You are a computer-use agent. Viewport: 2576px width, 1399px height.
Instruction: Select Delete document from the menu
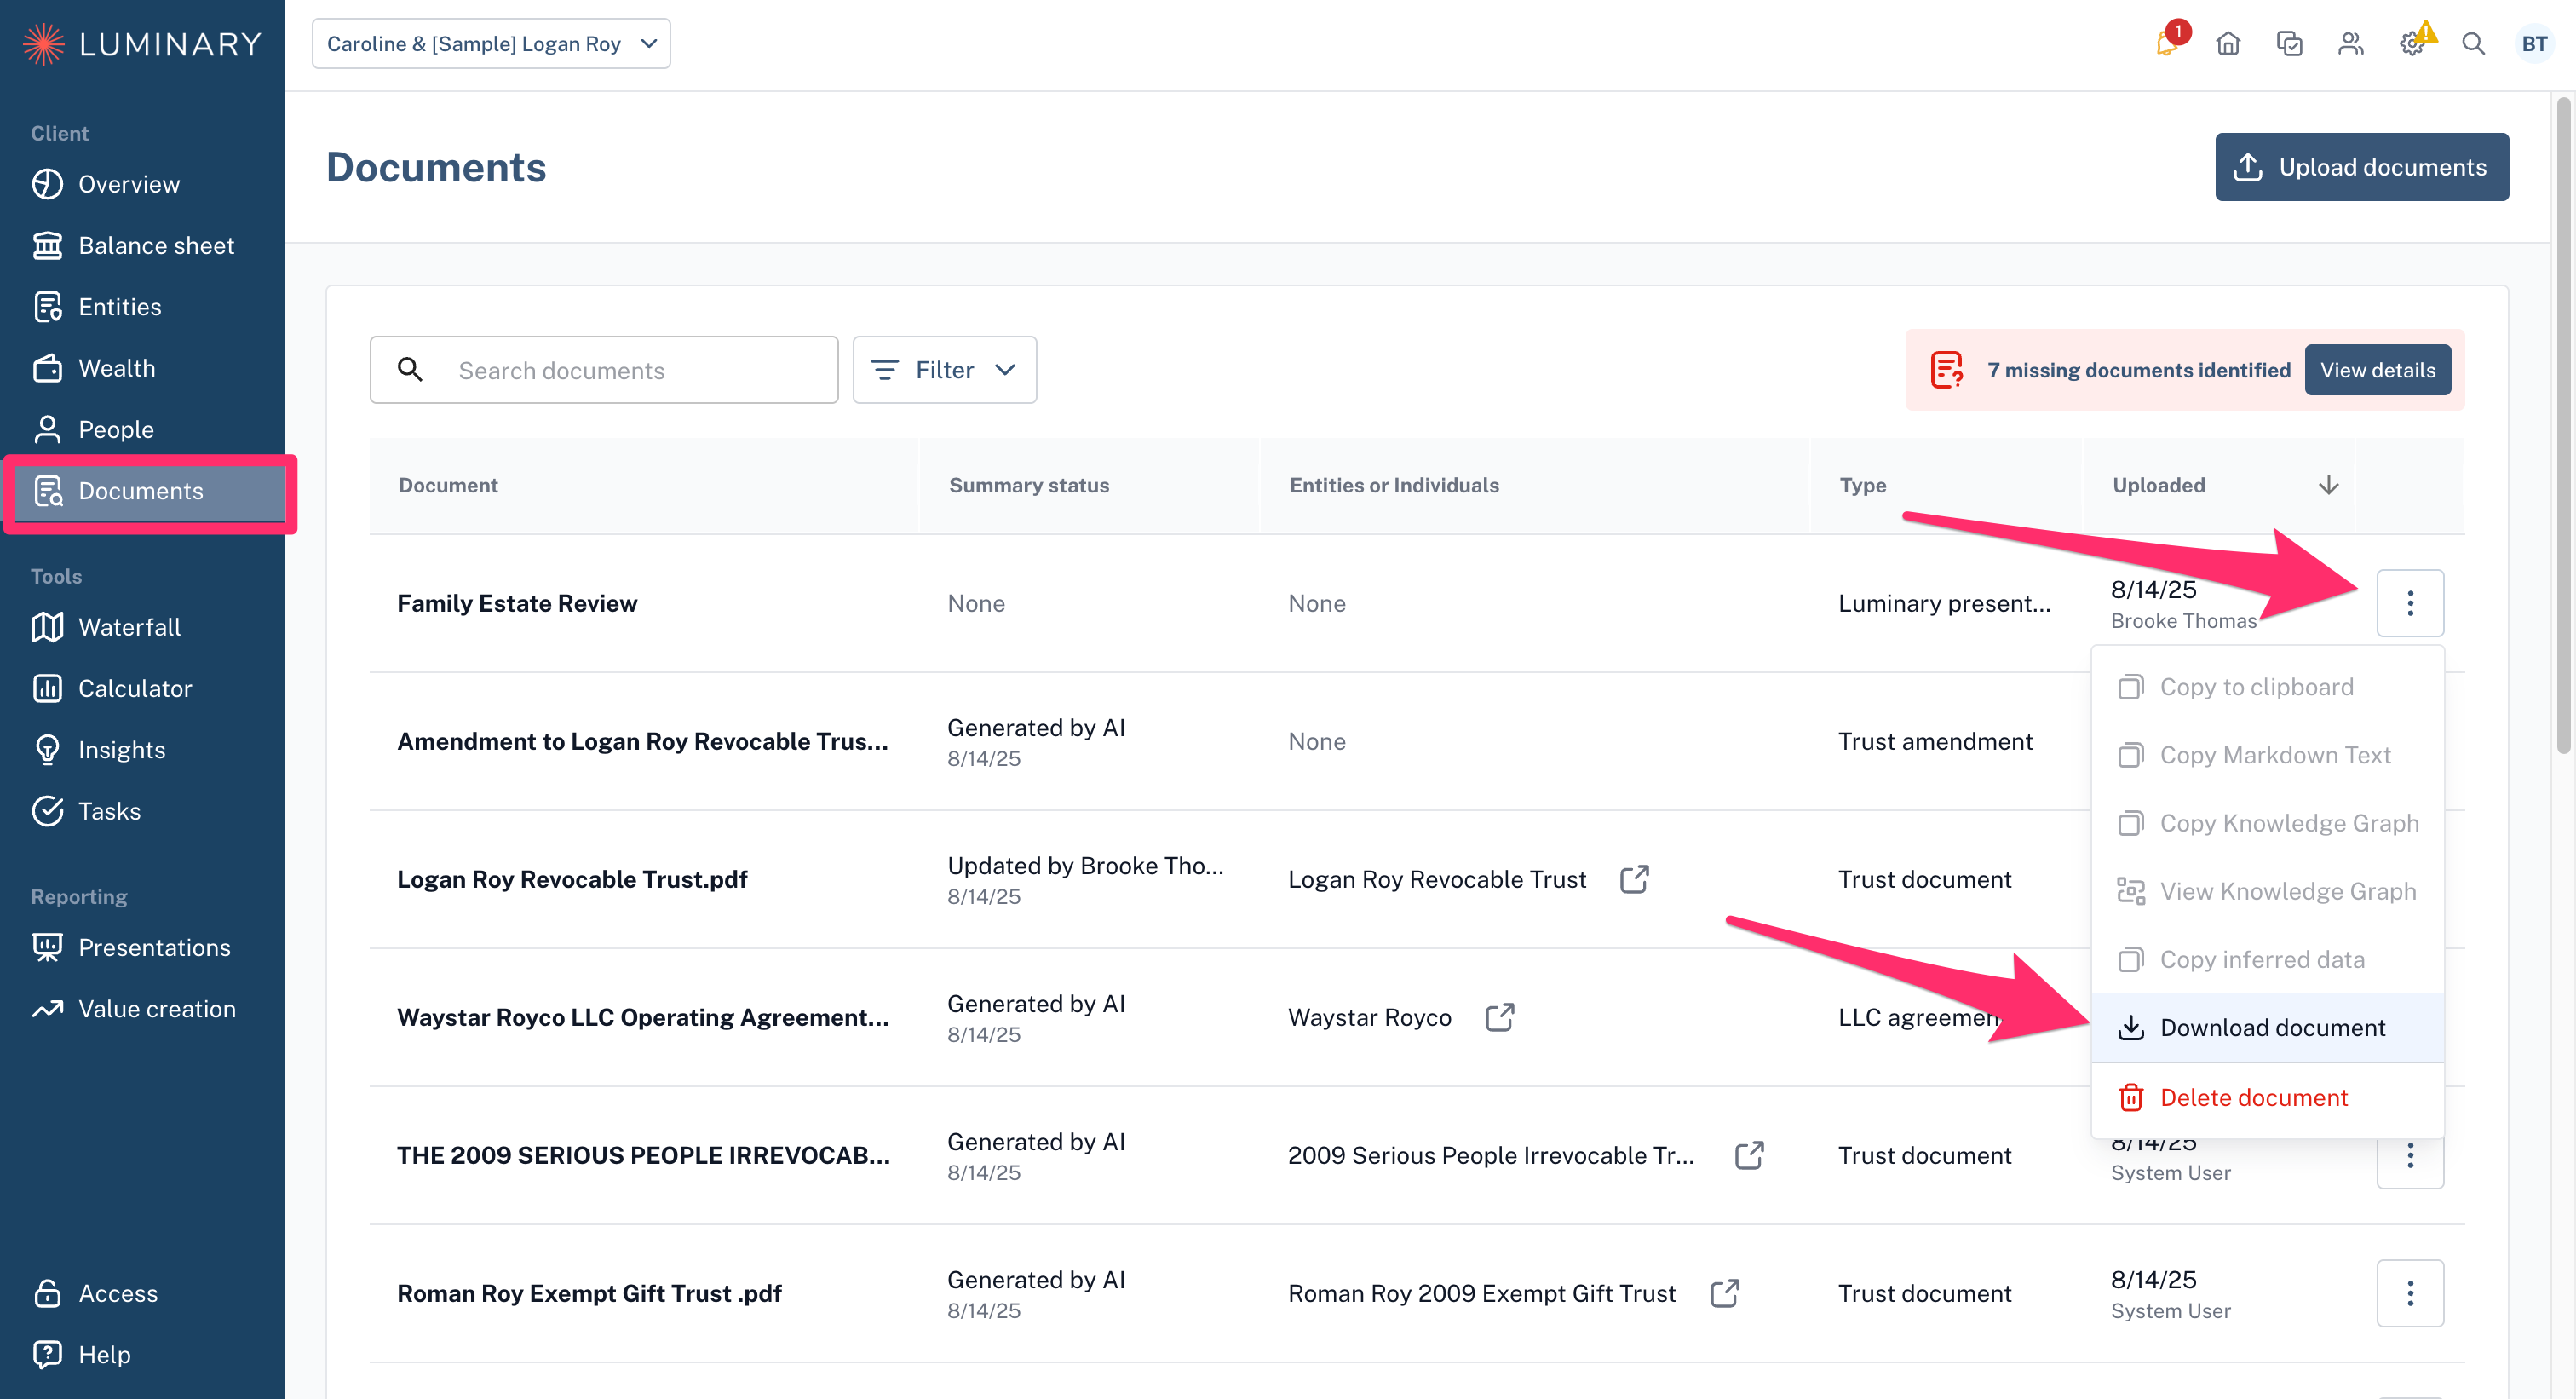(2267, 1097)
